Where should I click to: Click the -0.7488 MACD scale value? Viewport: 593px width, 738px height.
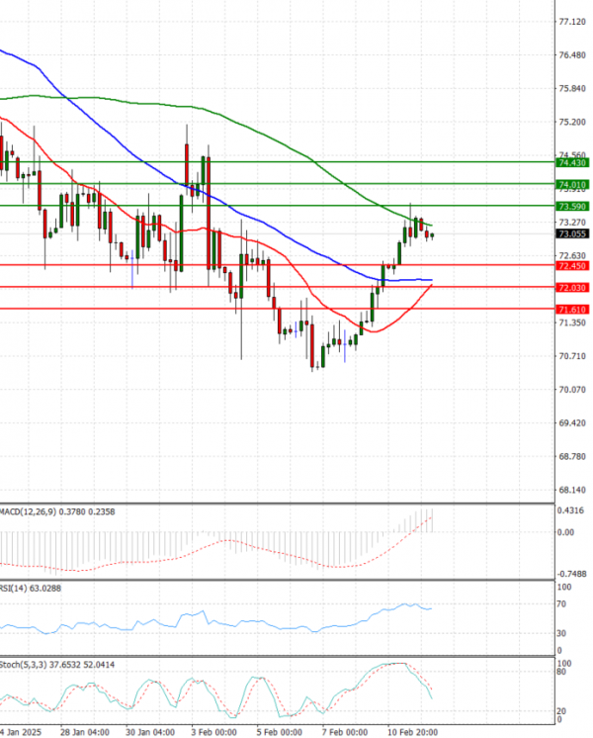[572, 574]
